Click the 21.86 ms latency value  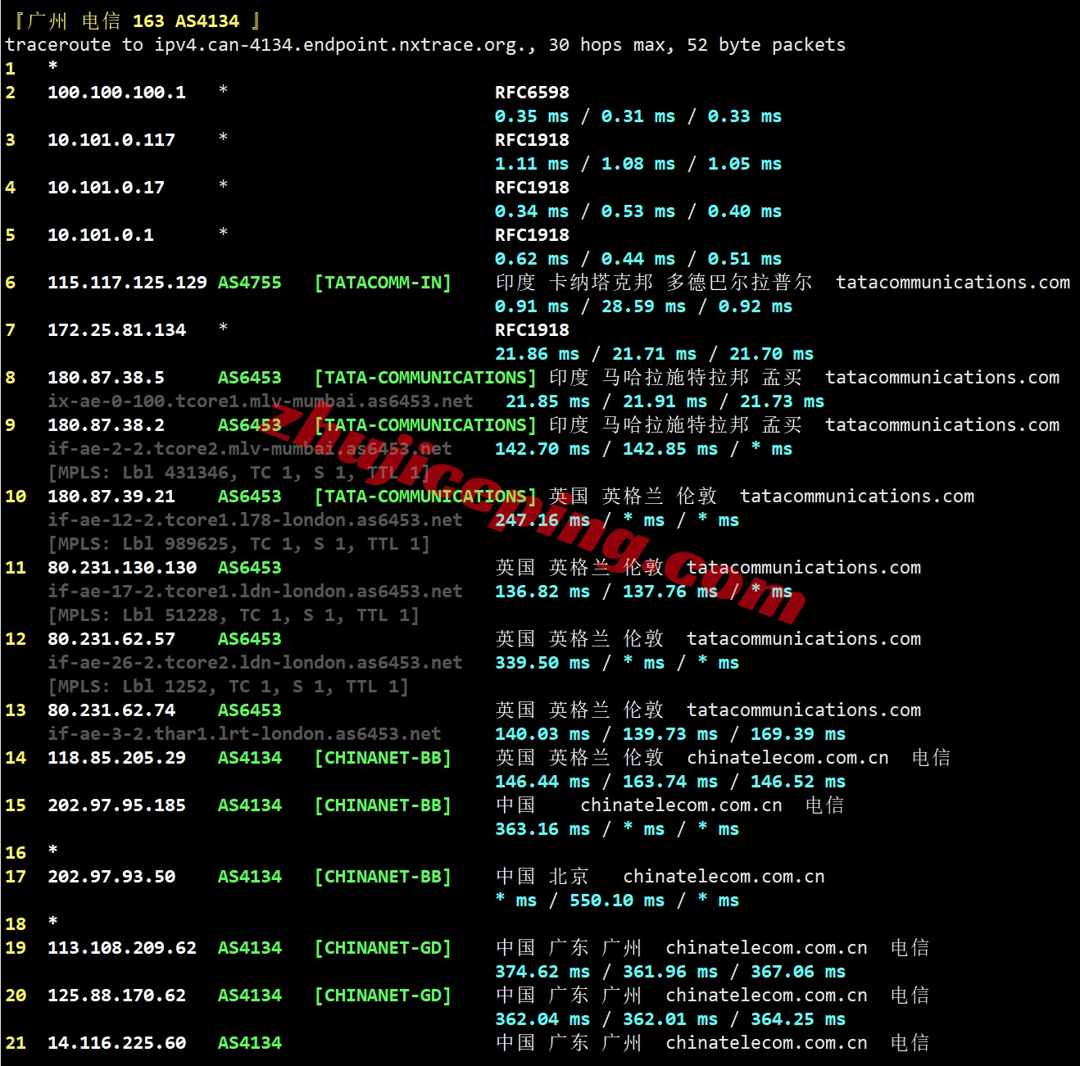coord(537,354)
